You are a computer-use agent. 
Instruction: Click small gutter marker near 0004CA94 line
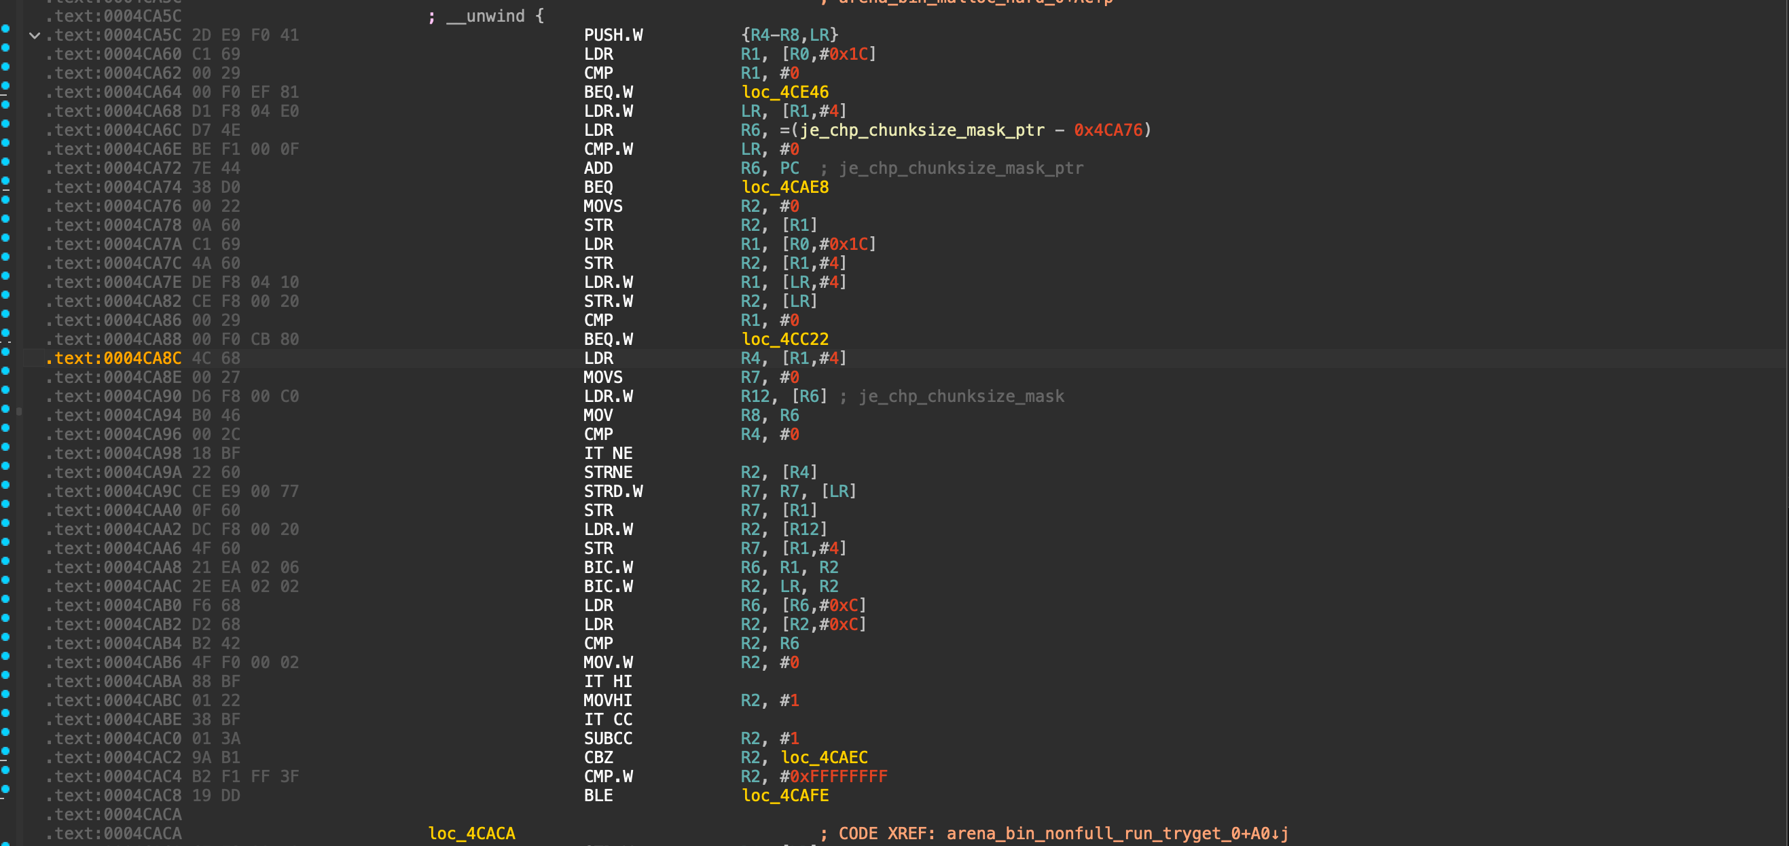19,411
